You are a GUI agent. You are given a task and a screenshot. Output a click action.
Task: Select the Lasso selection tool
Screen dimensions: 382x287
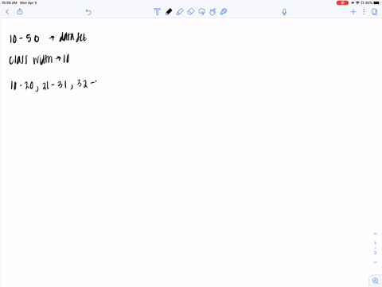coord(201,12)
